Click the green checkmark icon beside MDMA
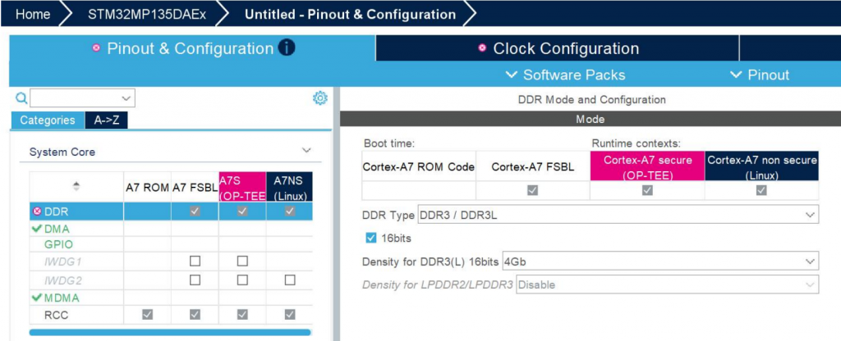The height and width of the screenshot is (341, 841). tap(36, 297)
